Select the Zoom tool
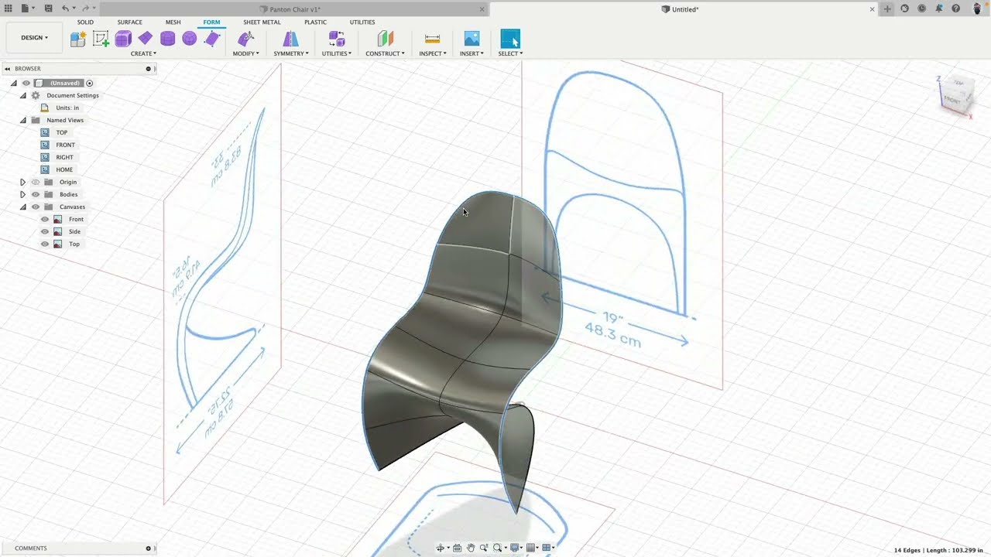Viewport: 991px width, 557px height. [484, 548]
